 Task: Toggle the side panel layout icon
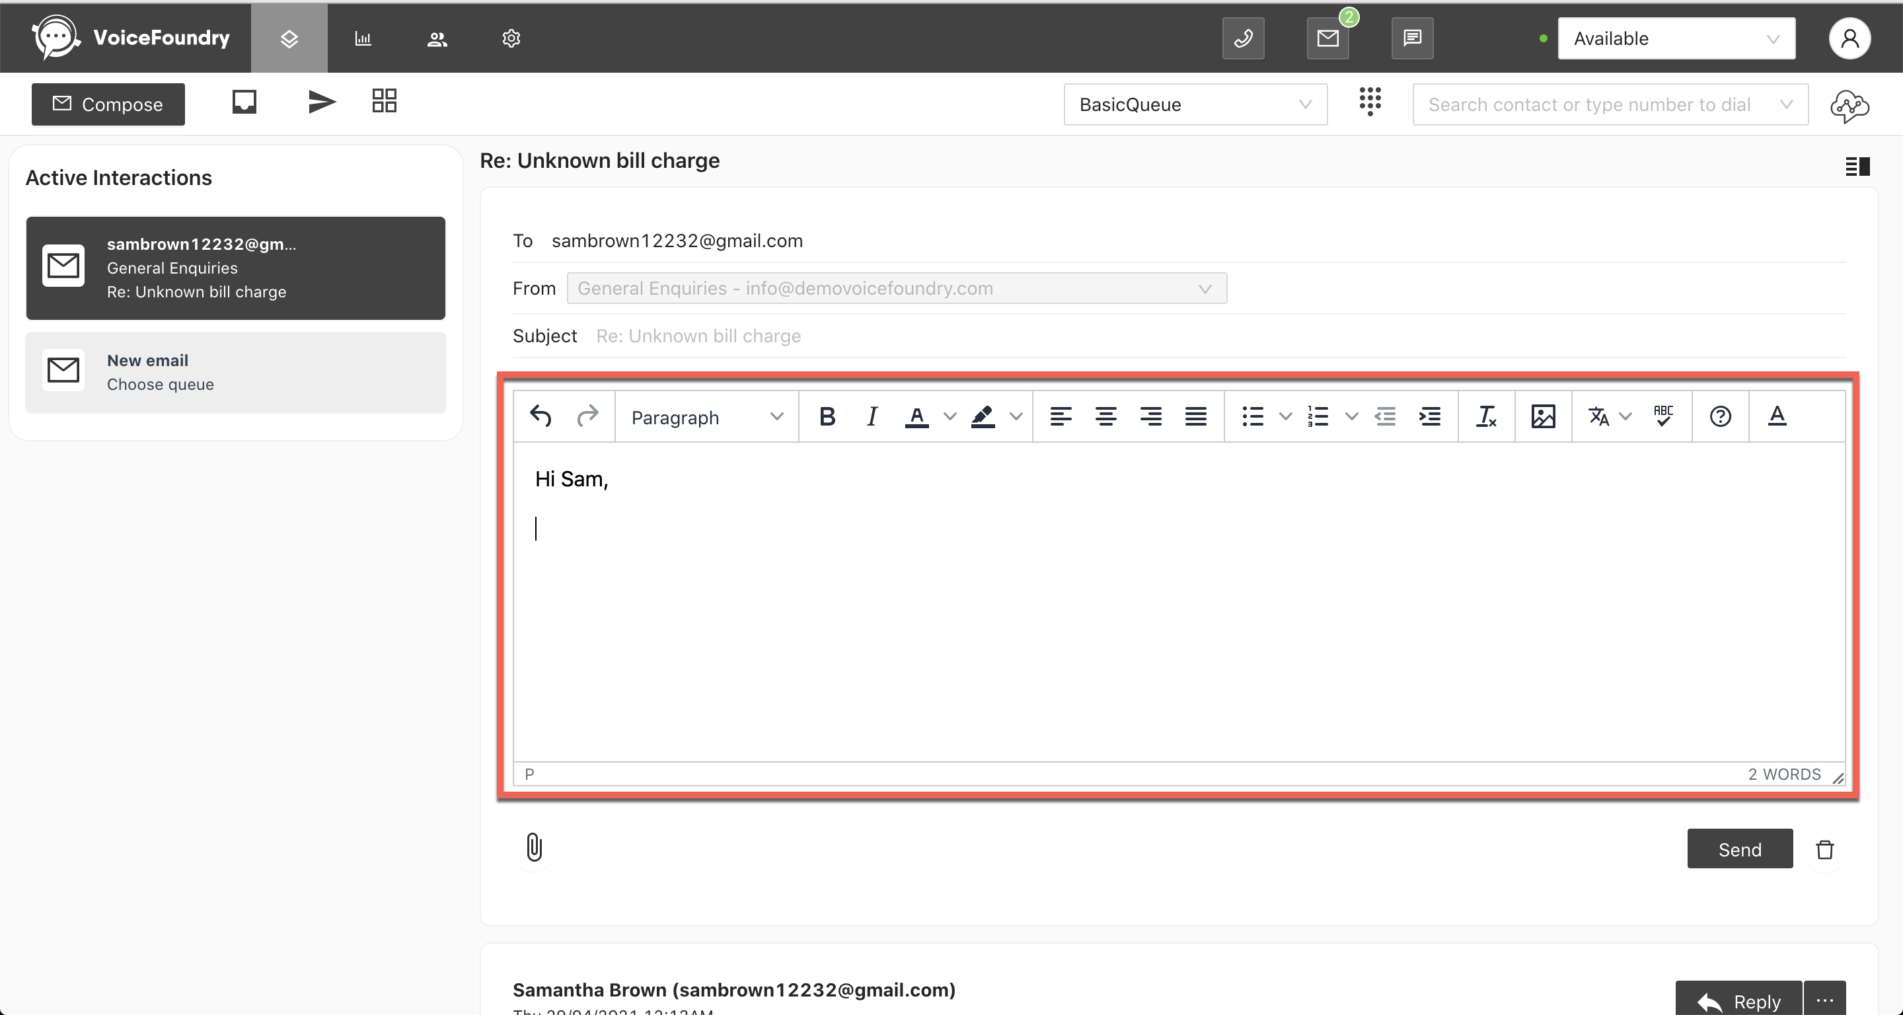1857,167
